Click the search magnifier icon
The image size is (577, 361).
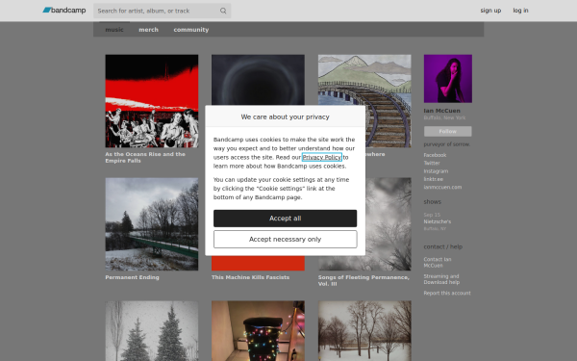[x=223, y=11]
